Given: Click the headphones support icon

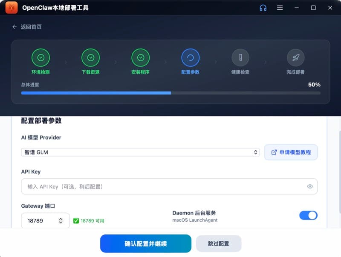Looking at the screenshot, I should pos(263,7).
